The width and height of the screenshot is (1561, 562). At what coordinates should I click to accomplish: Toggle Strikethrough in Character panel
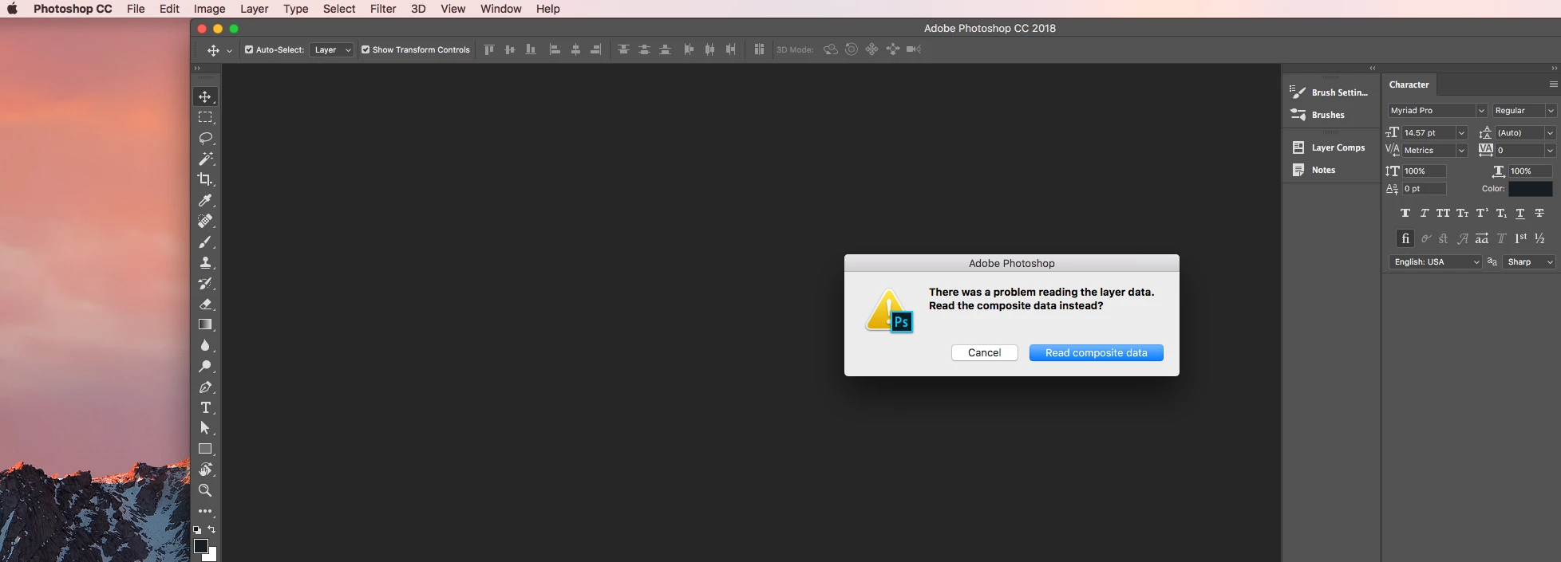[x=1539, y=213]
